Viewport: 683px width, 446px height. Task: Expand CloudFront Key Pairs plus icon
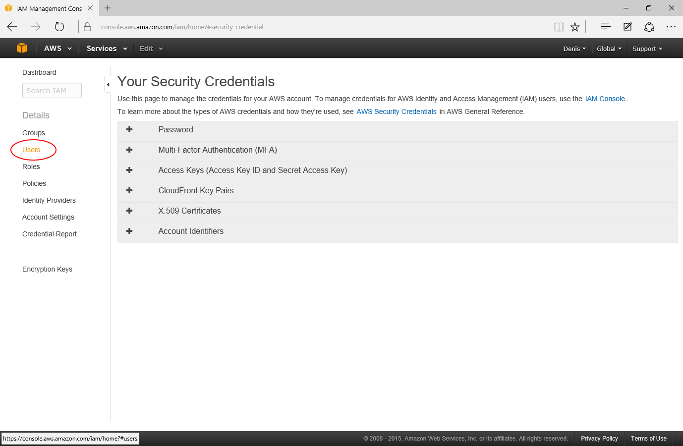[x=129, y=190]
